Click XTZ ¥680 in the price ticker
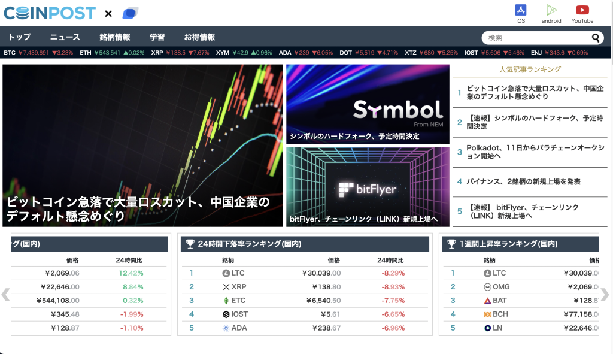The width and height of the screenshot is (613, 354). click(431, 53)
